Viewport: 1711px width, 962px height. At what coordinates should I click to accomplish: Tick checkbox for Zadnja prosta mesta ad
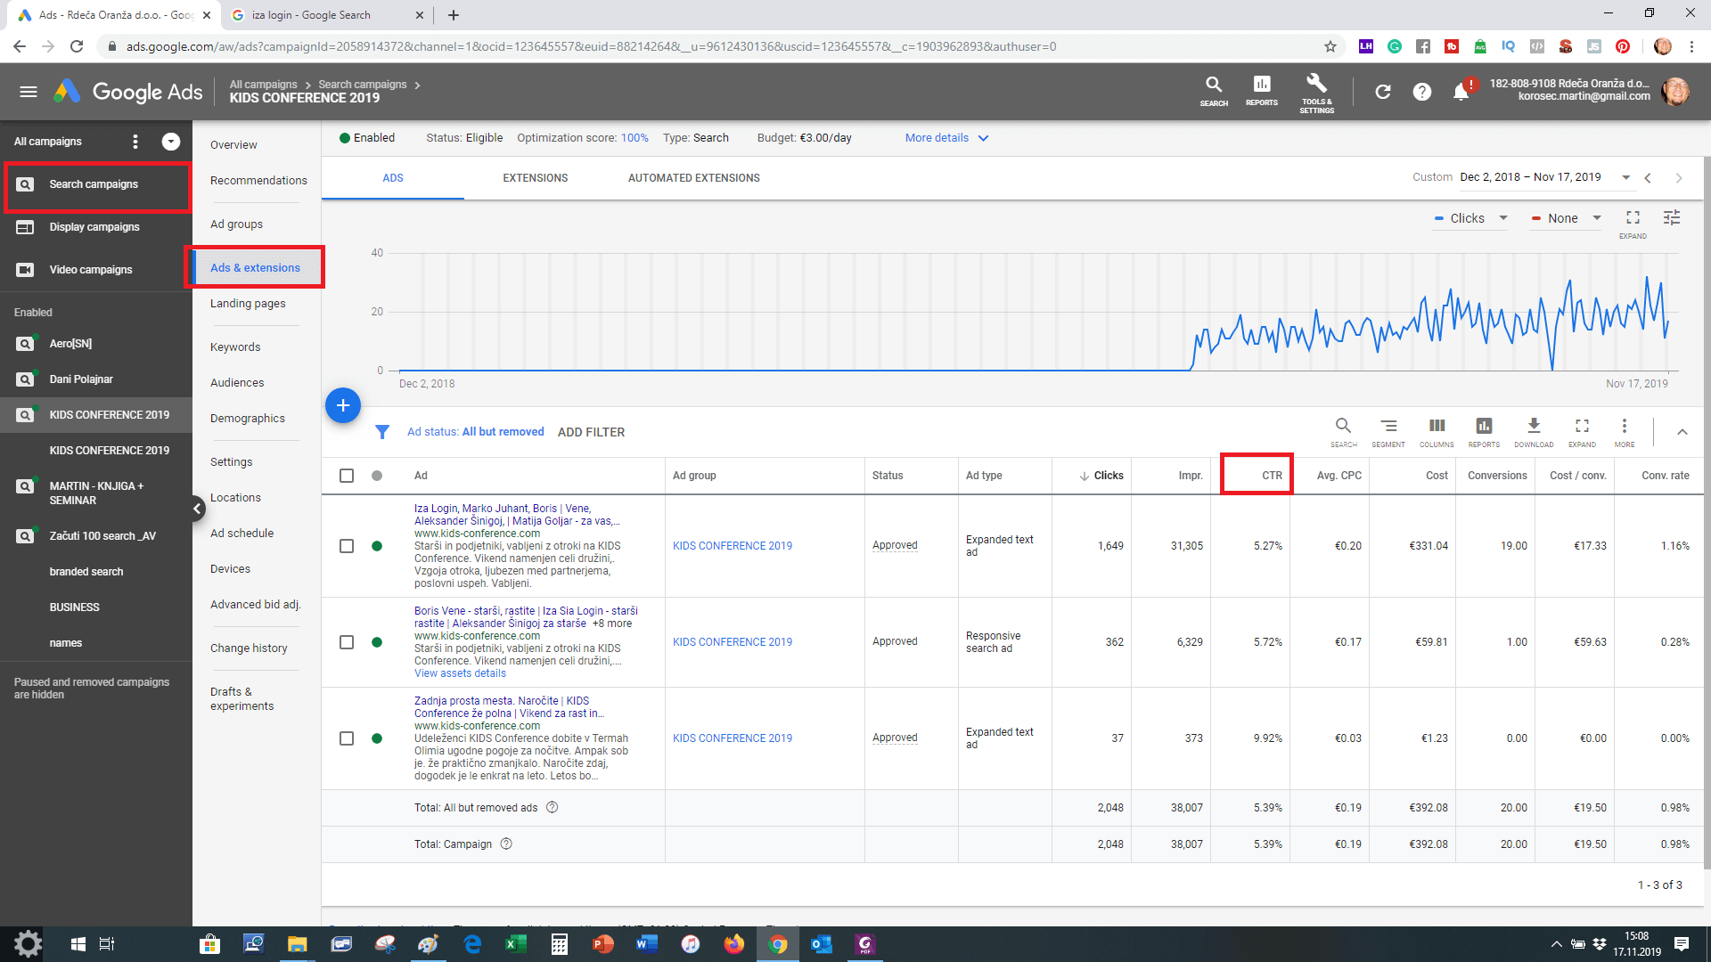tap(347, 738)
